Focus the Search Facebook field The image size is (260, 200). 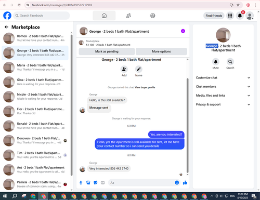tap(42, 16)
